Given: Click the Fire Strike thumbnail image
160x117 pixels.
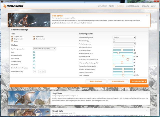Looking at the screenshot, I should click(29, 20).
